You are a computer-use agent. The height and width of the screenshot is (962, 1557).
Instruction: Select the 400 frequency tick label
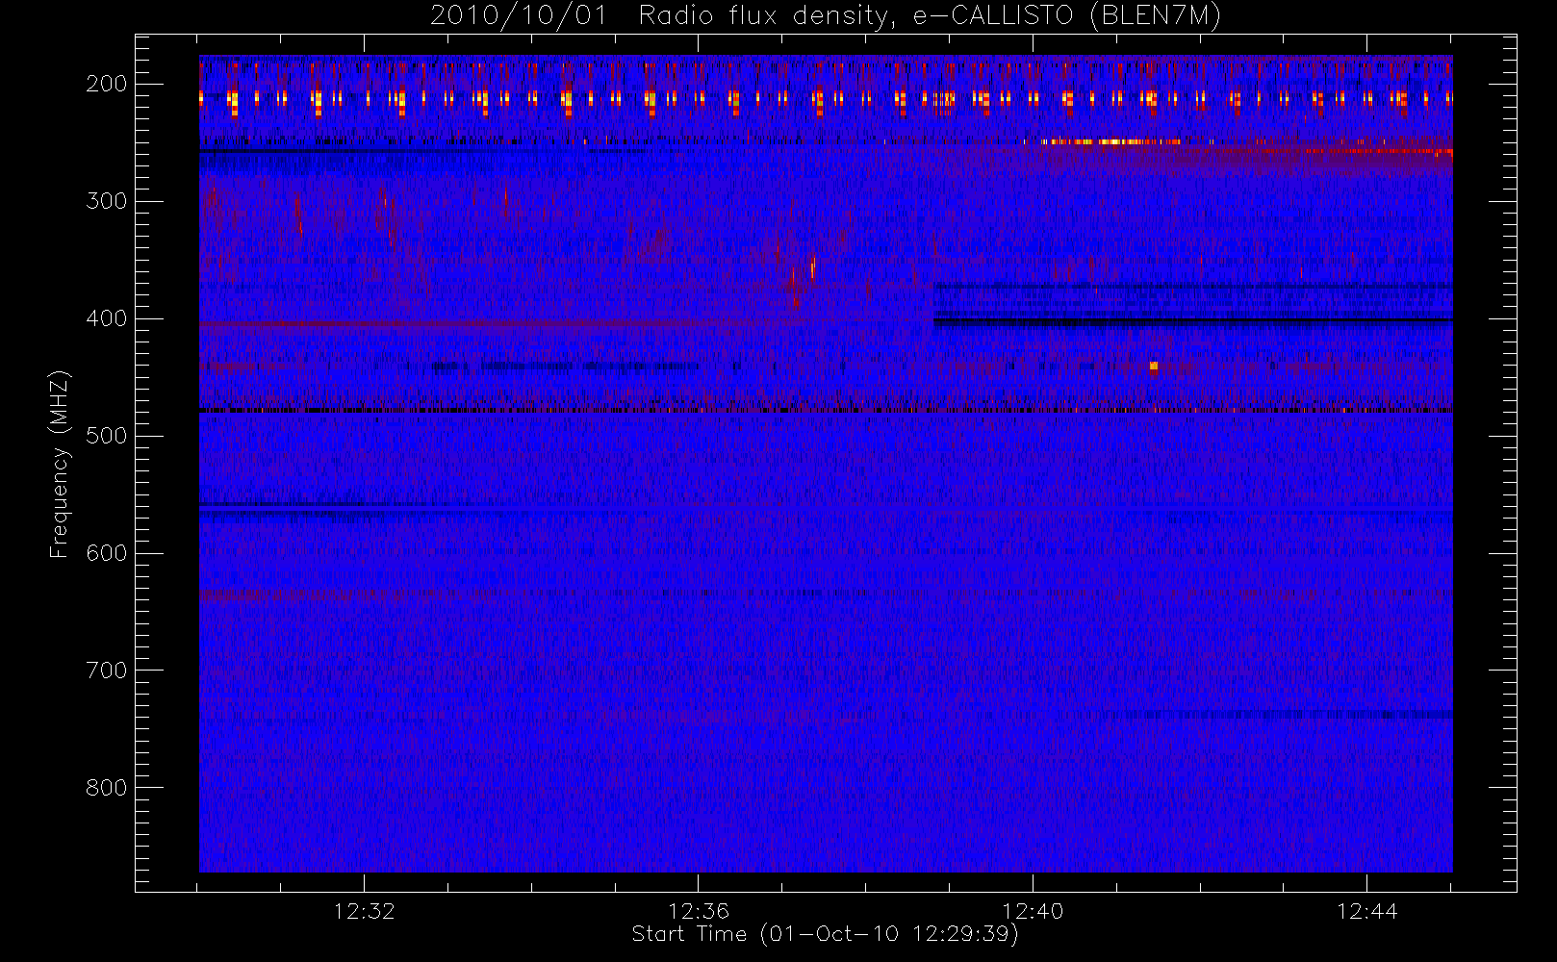point(106,318)
